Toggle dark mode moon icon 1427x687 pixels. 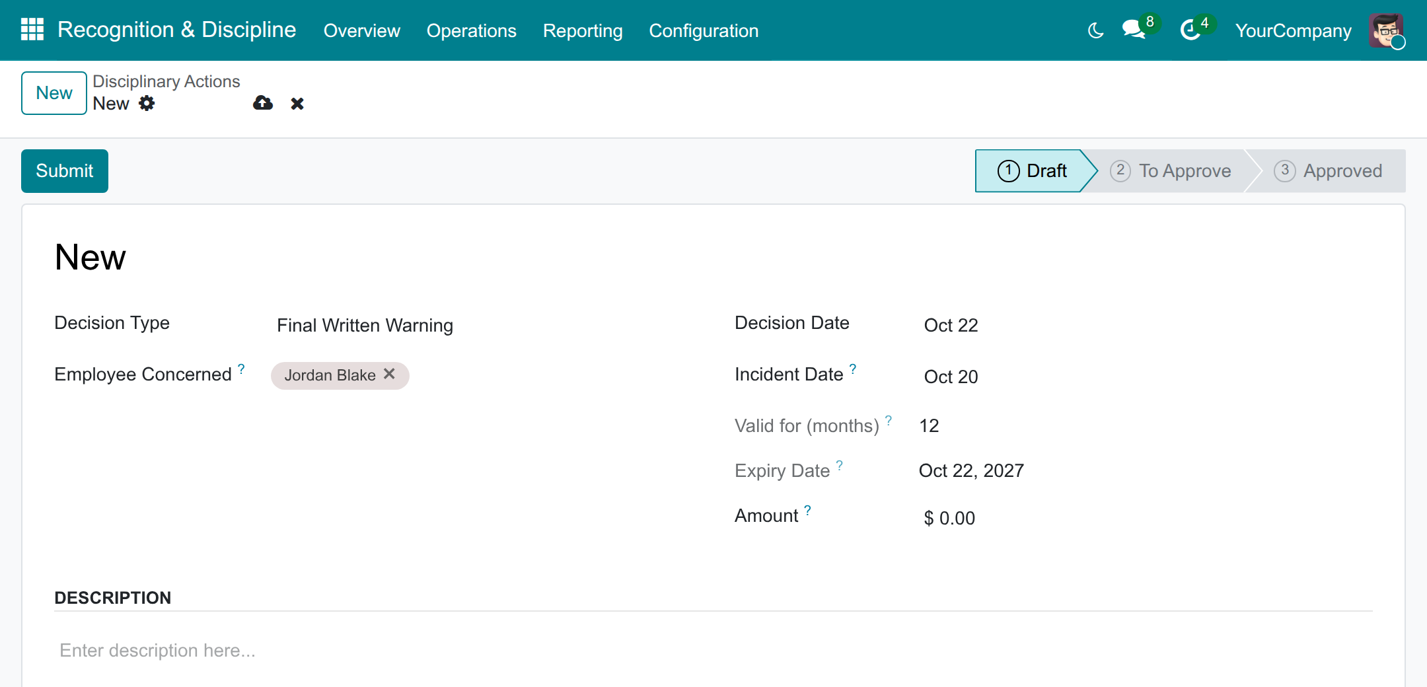(1096, 30)
